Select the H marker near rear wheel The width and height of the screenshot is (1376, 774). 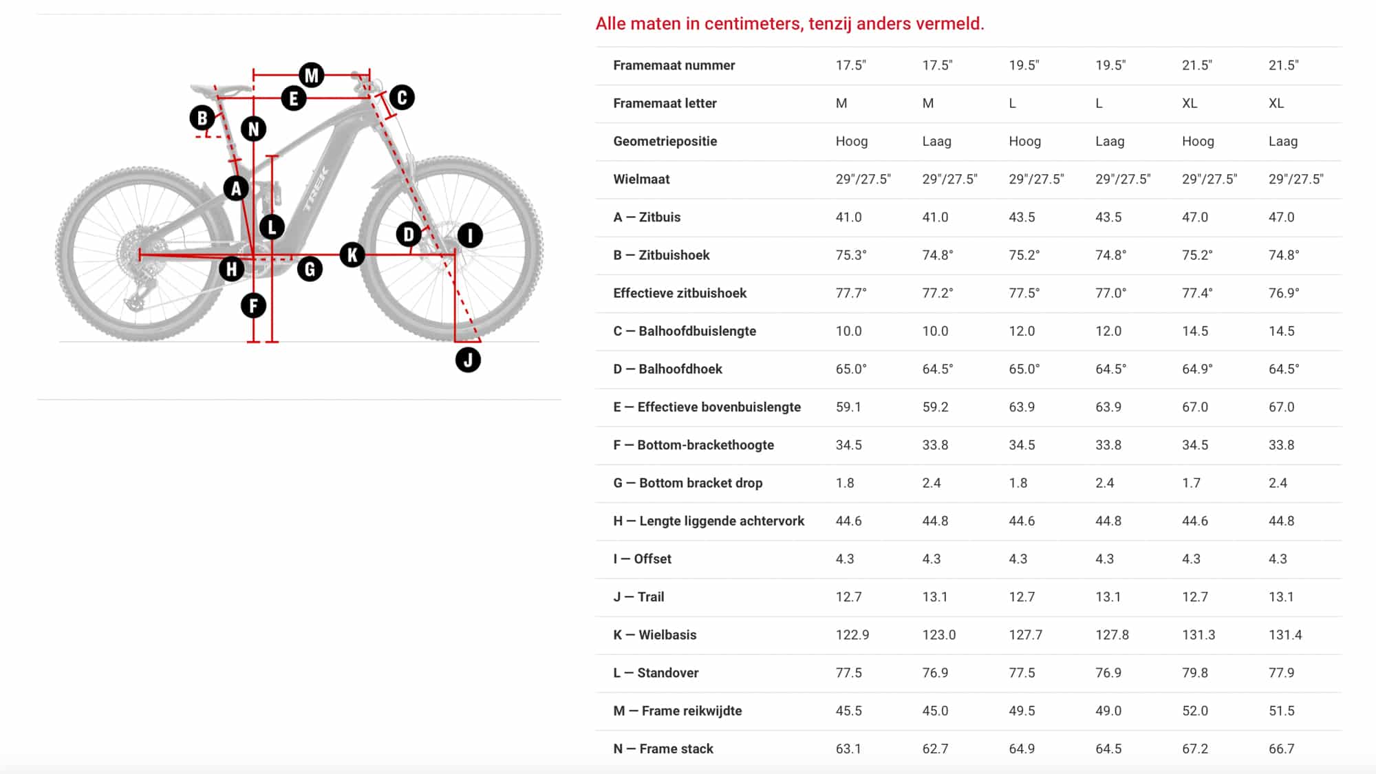(231, 269)
